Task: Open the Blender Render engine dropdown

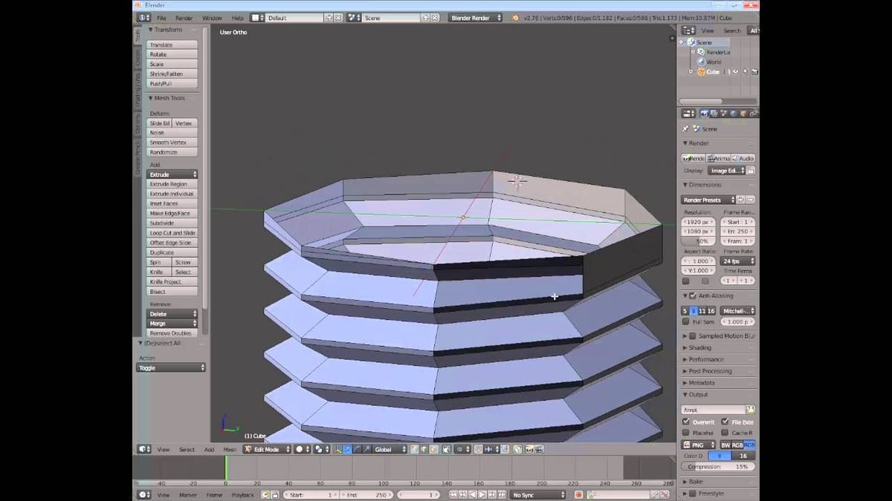Action: point(477,17)
